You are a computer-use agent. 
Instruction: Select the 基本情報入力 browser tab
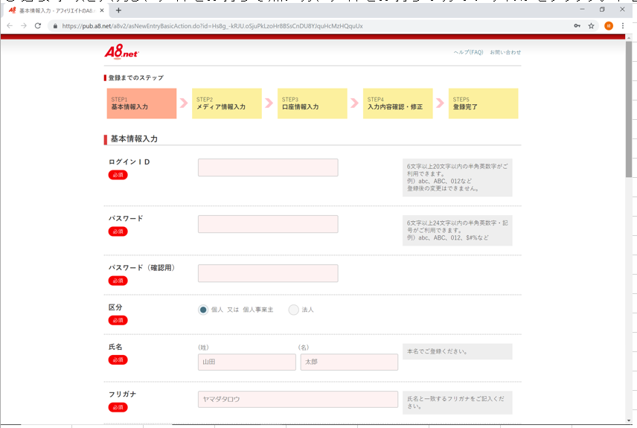coord(57,10)
